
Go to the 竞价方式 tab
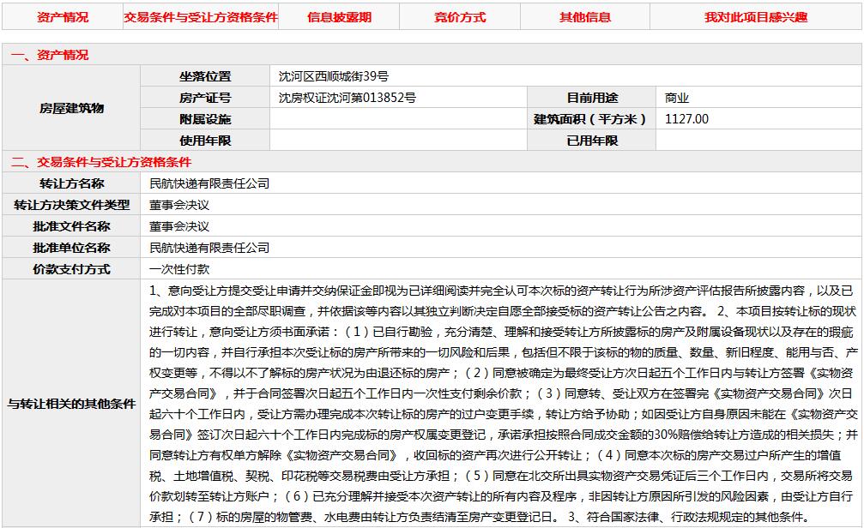pyautogui.click(x=459, y=17)
